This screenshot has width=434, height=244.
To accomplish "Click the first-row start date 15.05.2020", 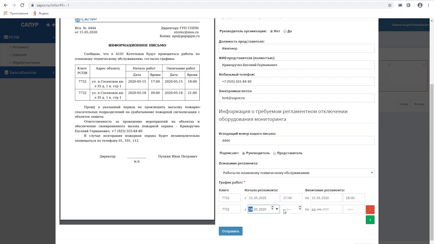I will (x=263, y=198).
